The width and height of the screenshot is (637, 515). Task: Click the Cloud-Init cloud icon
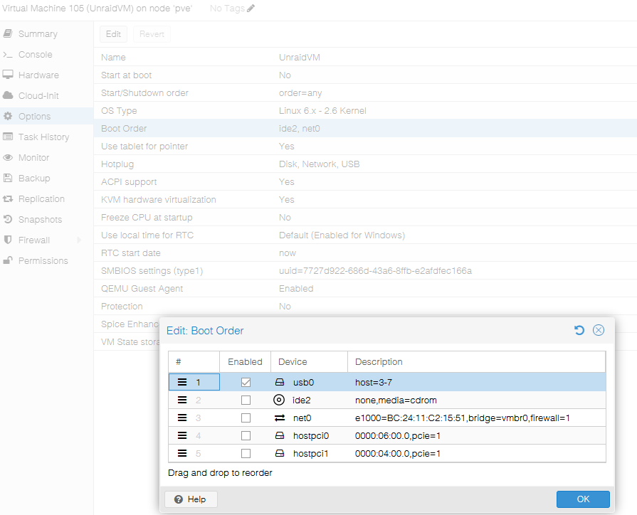(8, 95)
